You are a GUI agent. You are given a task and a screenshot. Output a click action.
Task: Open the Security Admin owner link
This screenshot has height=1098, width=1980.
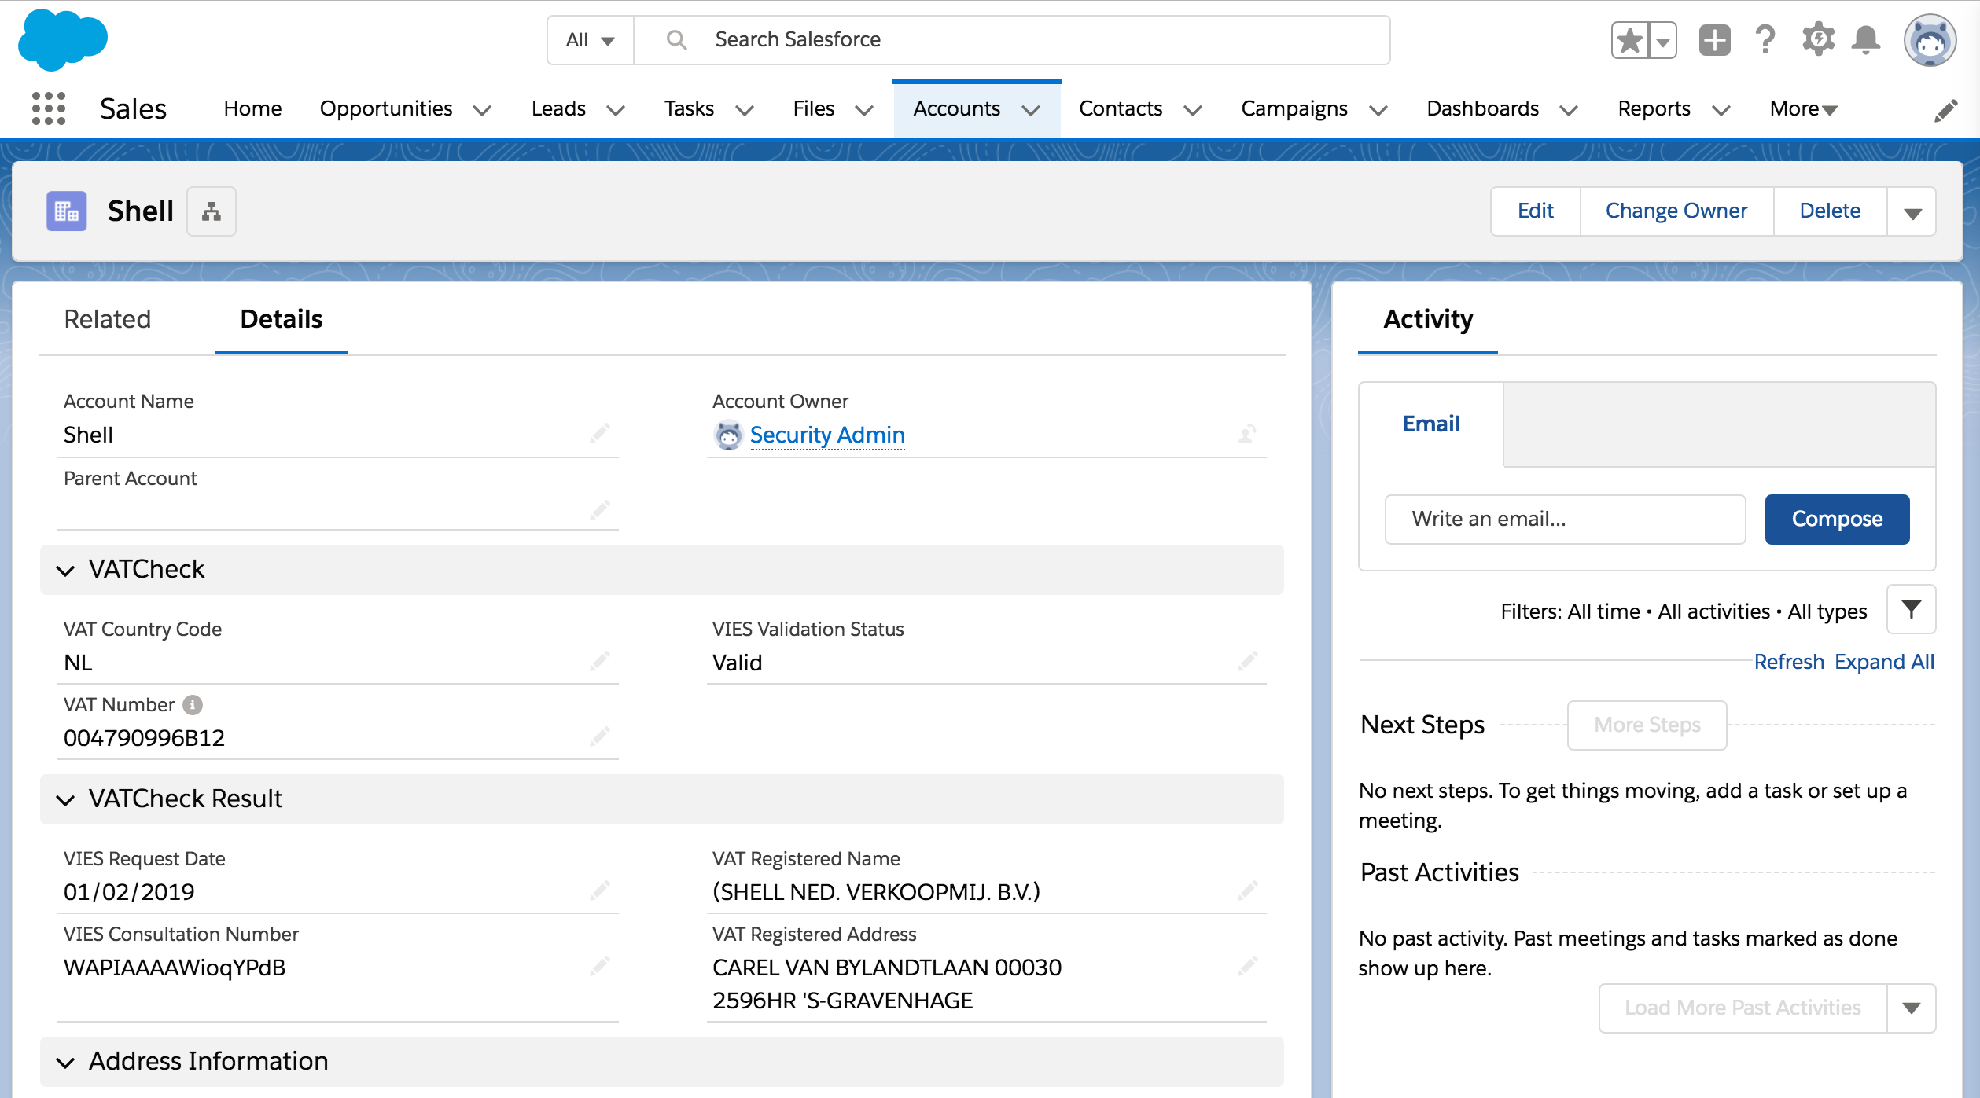point(826,435)
